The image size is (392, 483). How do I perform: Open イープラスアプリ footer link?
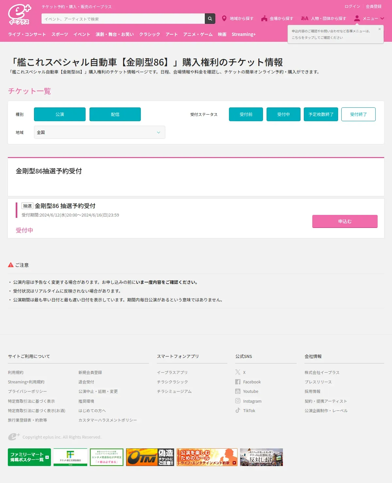172,372
